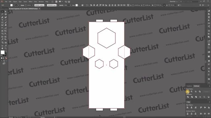Click the Adobe Stock search field

[x=189, y=1]
